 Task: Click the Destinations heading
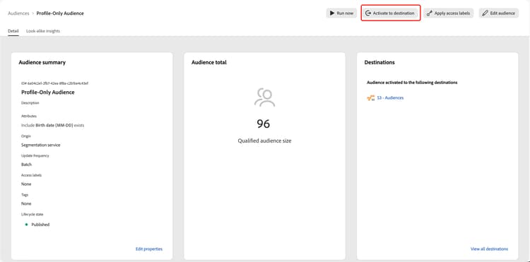click(x=379, y=62)
